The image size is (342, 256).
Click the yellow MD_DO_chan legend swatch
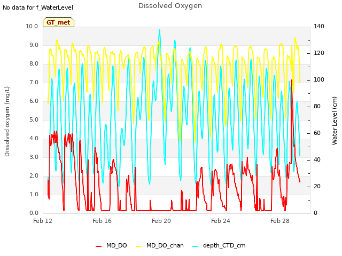pos(139,246)
